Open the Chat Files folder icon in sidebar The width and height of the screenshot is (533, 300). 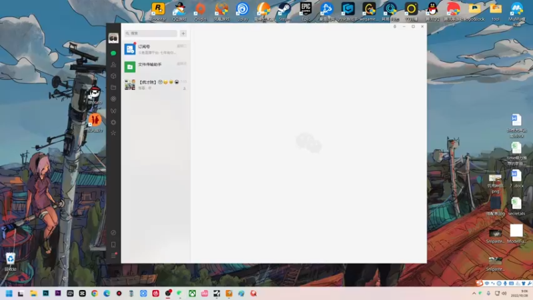[113, 87]
